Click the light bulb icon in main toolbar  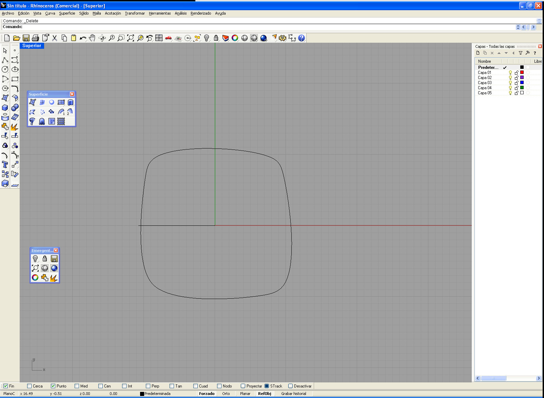tap(206, 38)
